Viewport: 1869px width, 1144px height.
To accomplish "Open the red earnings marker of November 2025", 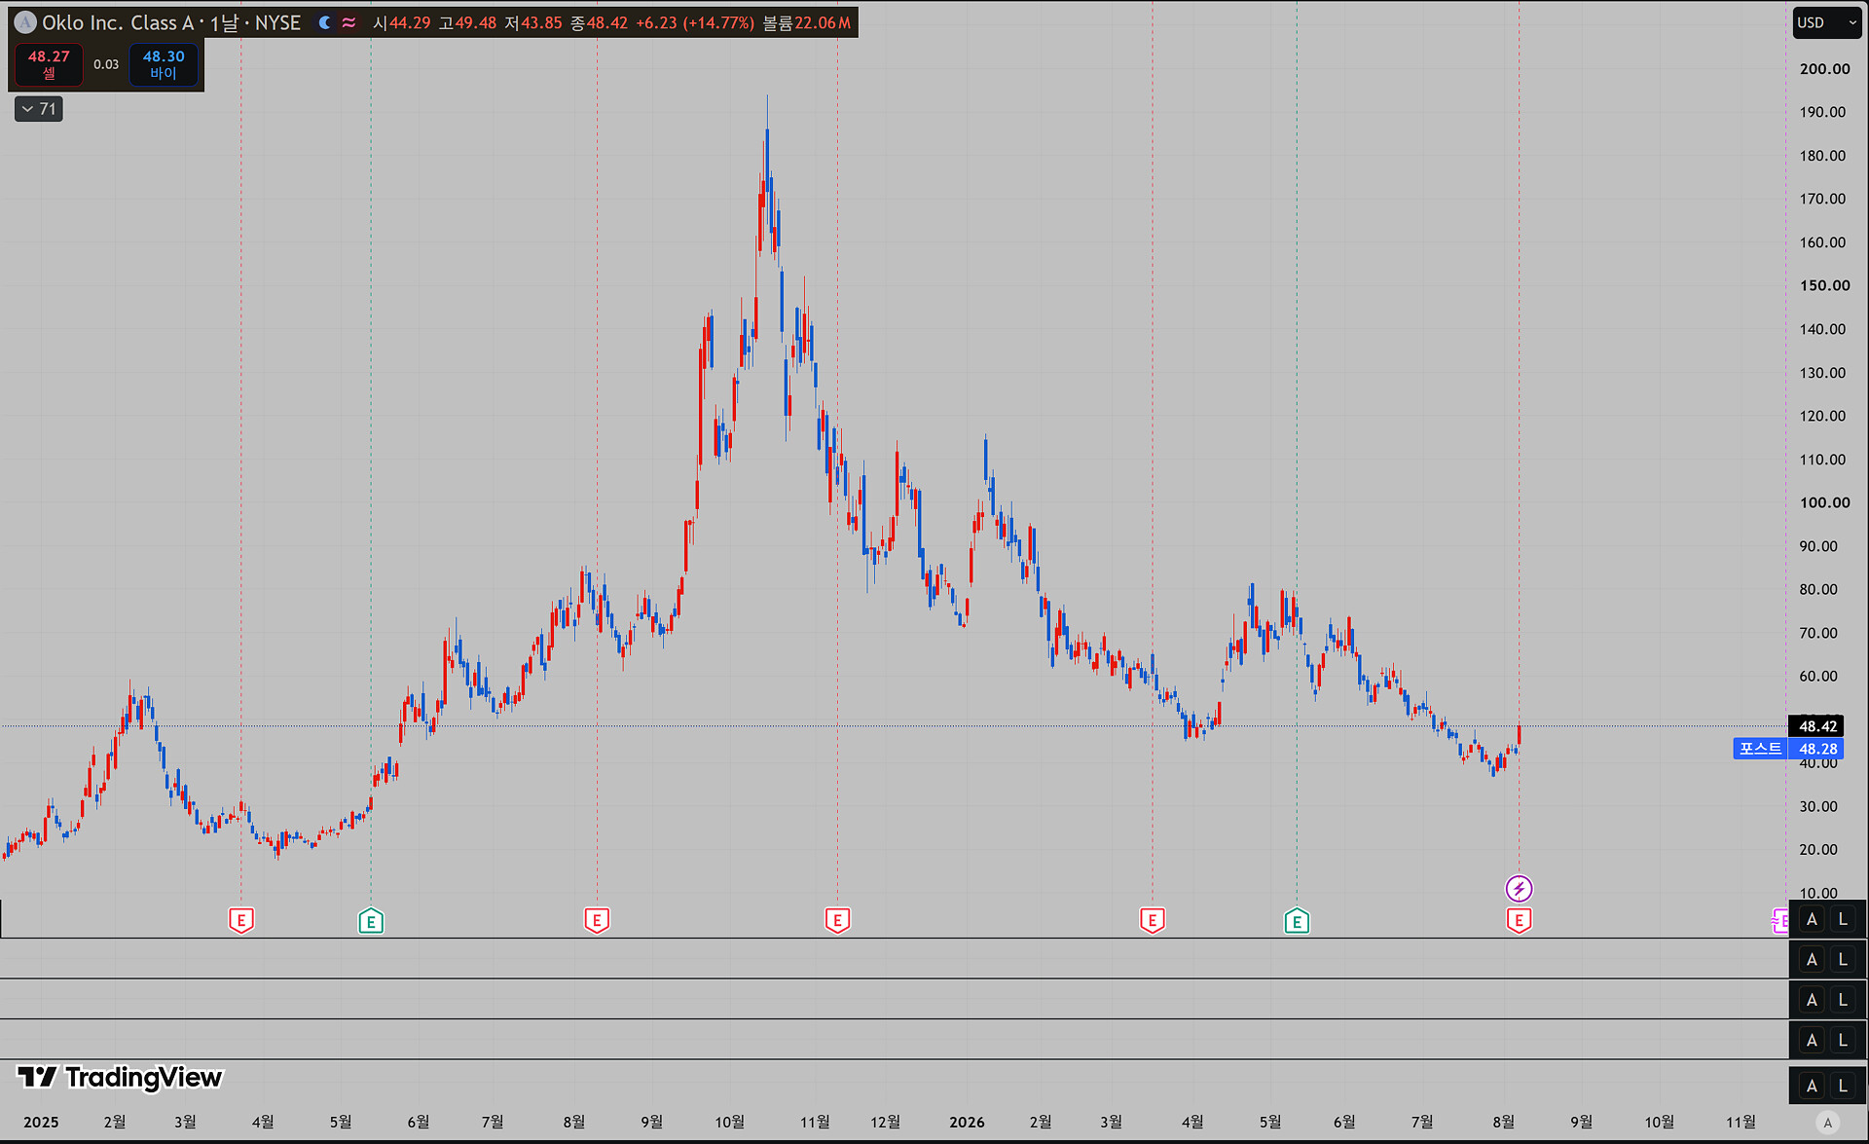I will pyautogui.click(x=837, y=920).
